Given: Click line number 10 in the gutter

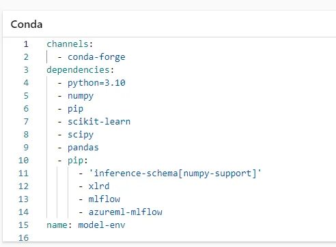Looking at the screenshot, I should (23, 161).
